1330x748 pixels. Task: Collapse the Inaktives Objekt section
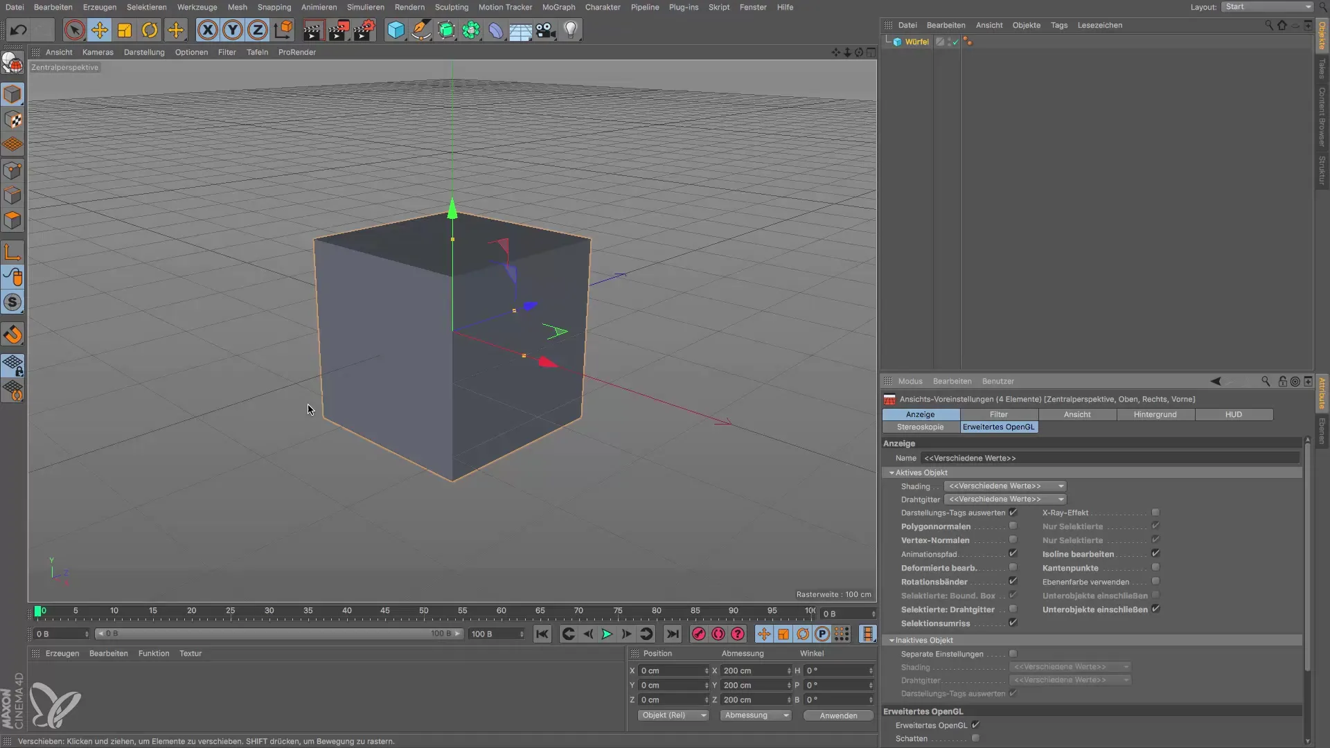[x=892, y=641]
